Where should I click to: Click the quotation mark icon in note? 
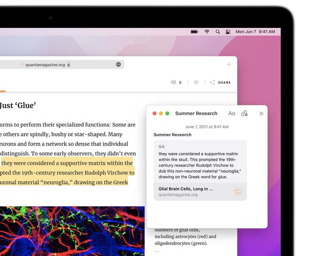coord(161,147)
